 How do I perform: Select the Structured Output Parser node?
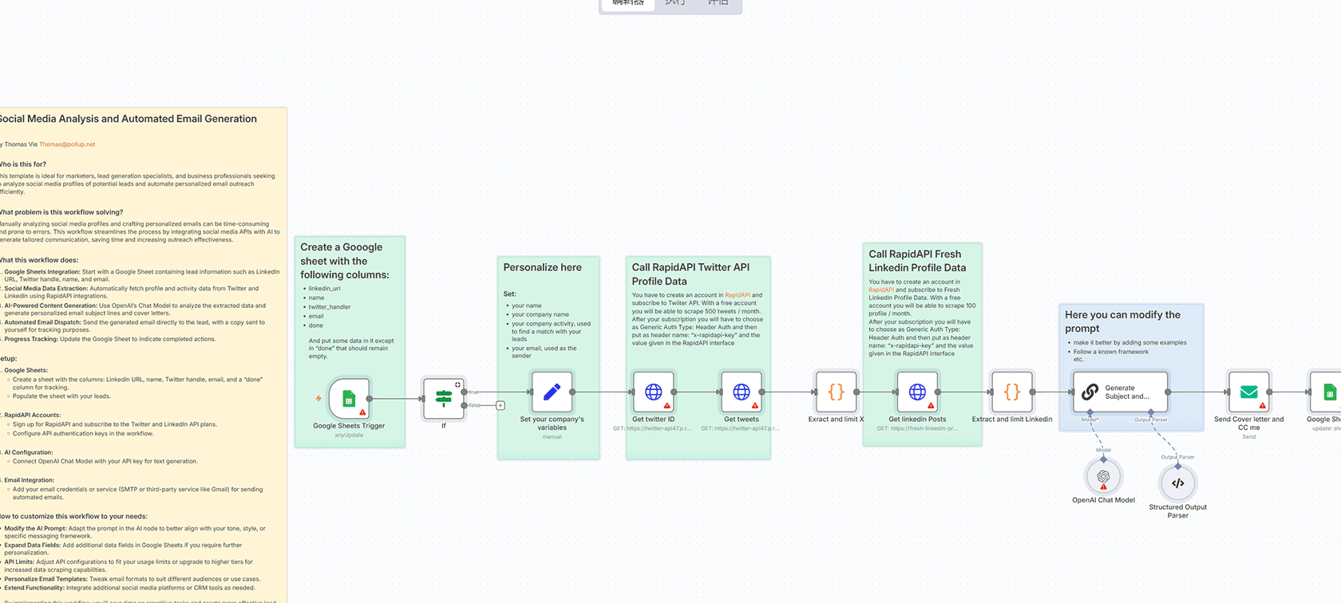point(1177,483)
